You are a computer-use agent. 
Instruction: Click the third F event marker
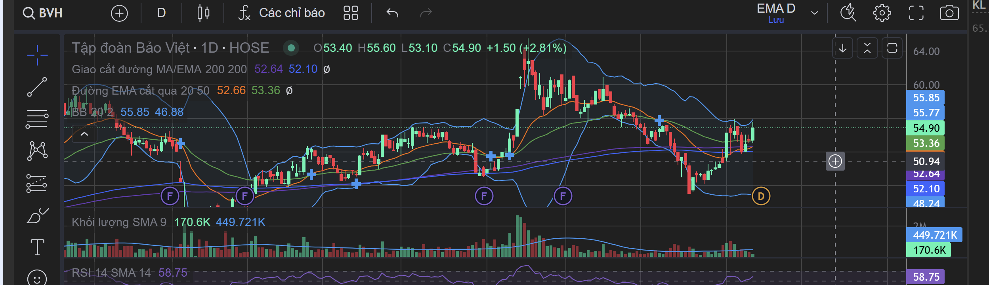coord(484,196)
